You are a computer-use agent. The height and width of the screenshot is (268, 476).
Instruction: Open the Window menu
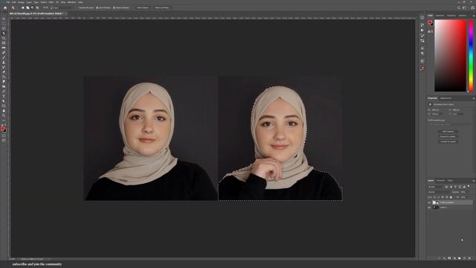71,2
